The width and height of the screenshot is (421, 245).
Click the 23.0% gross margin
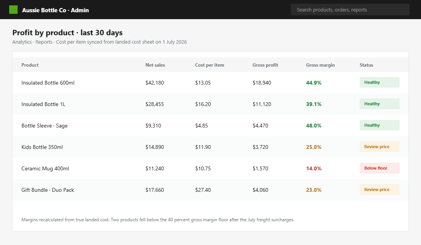pos(313,190)
